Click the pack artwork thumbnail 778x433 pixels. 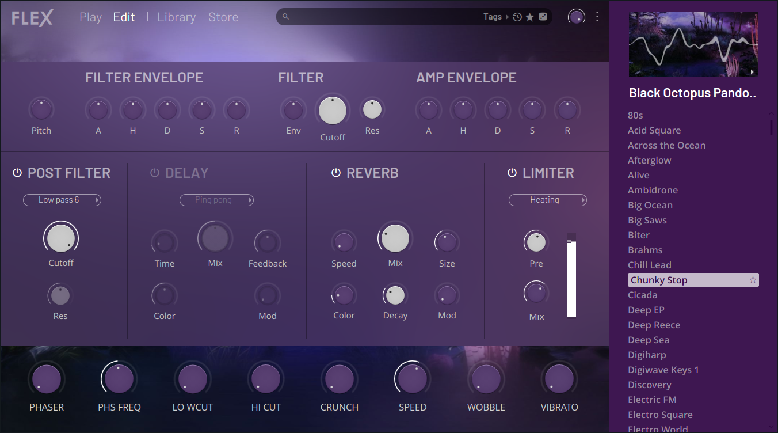pos(693,45)
